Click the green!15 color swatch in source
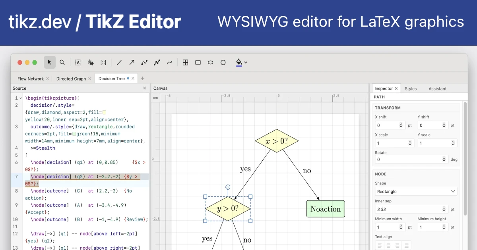Viewport: 477px width, 250px height. (74, 134)
